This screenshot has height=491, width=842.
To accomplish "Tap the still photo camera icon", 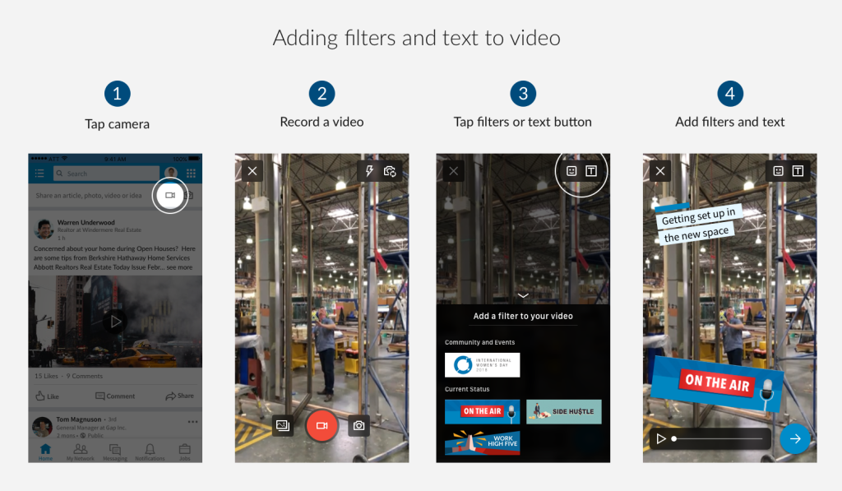I will [358, 425].
